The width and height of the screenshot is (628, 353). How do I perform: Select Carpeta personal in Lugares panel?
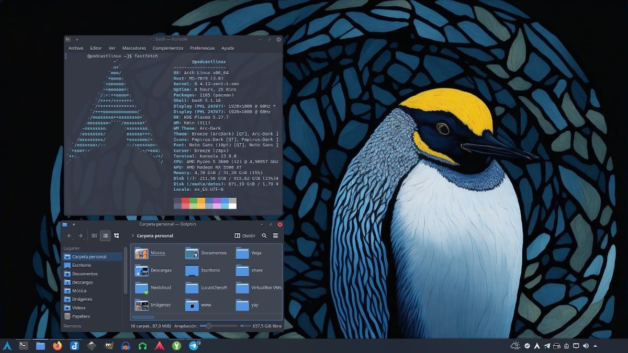pos(93,257)
